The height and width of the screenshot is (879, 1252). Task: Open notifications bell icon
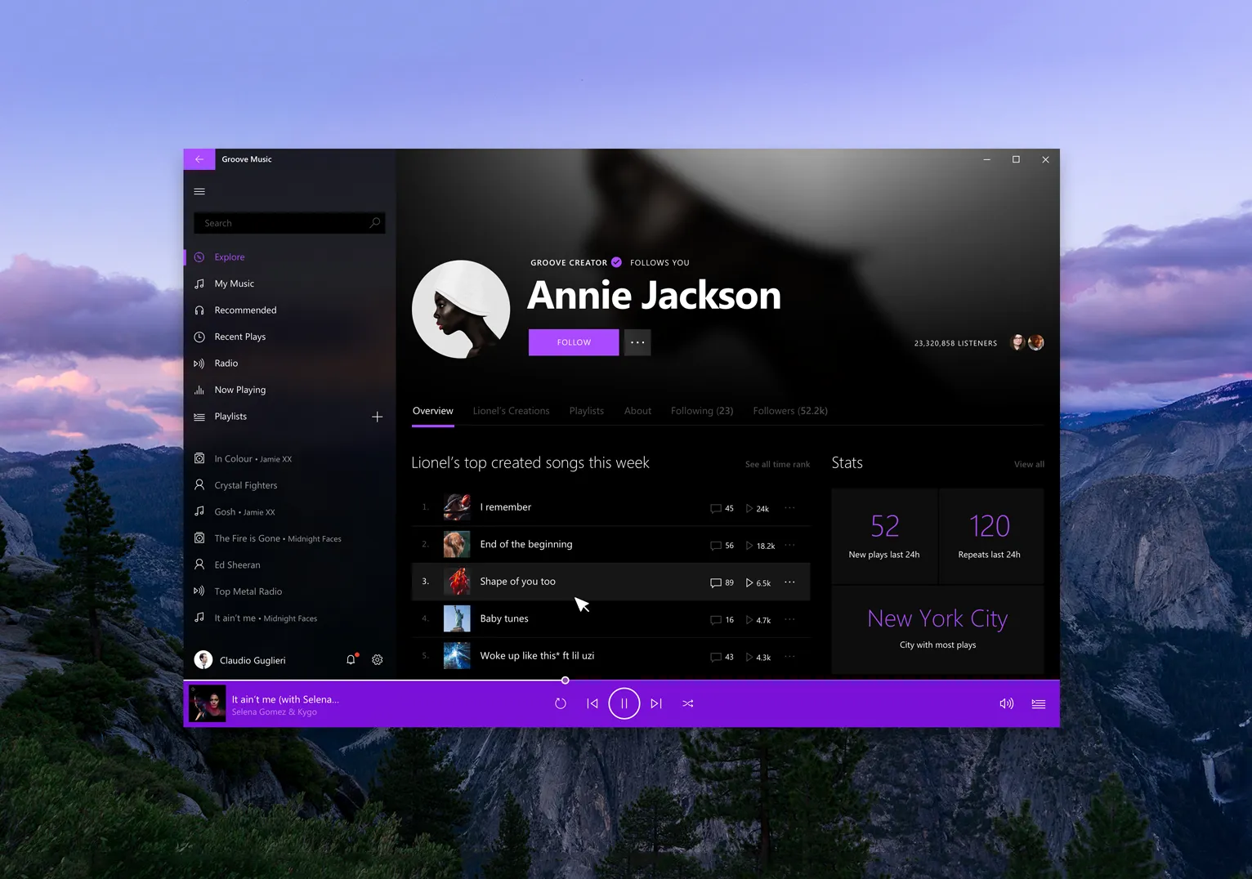351,659
